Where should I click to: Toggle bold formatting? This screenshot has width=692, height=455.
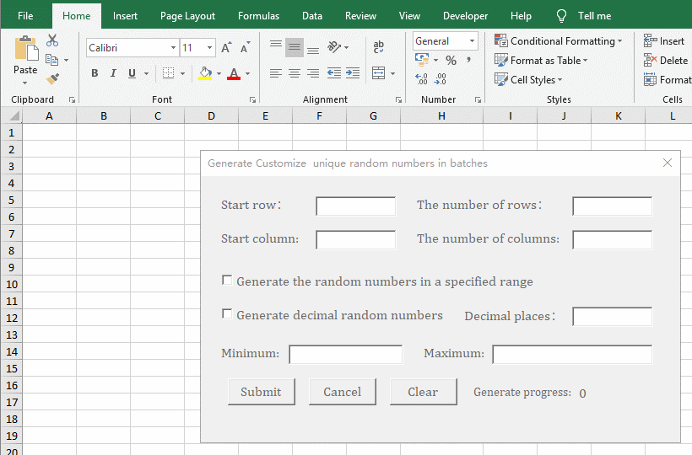tap(95, 73)
